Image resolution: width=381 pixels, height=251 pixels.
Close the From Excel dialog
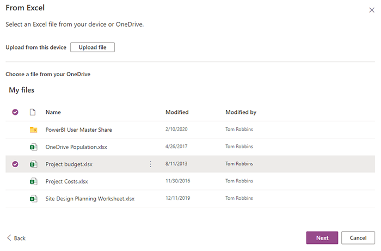pos(372,10)
